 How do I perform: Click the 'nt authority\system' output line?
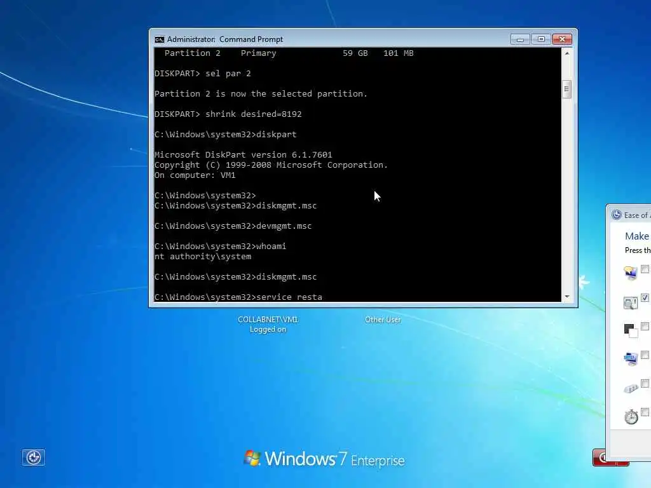tap(203, 257)
